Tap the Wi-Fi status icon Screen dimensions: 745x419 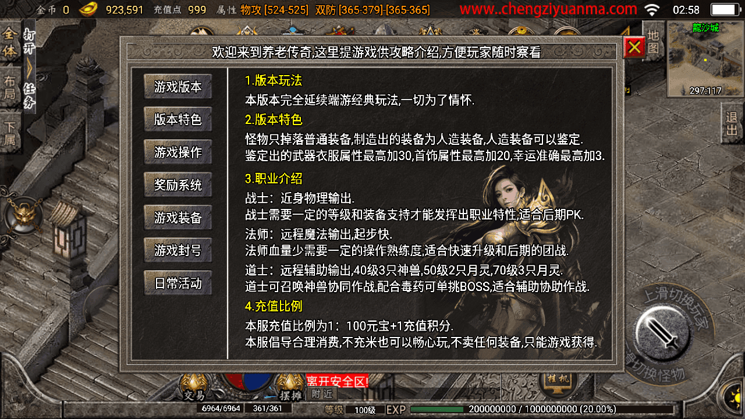tap(652, 10)
